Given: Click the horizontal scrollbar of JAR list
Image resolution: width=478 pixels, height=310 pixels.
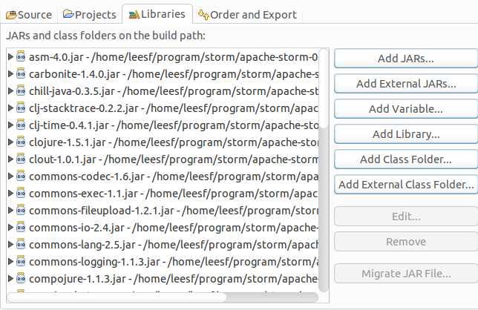Looking at the screenshot, I should [163, 297].
